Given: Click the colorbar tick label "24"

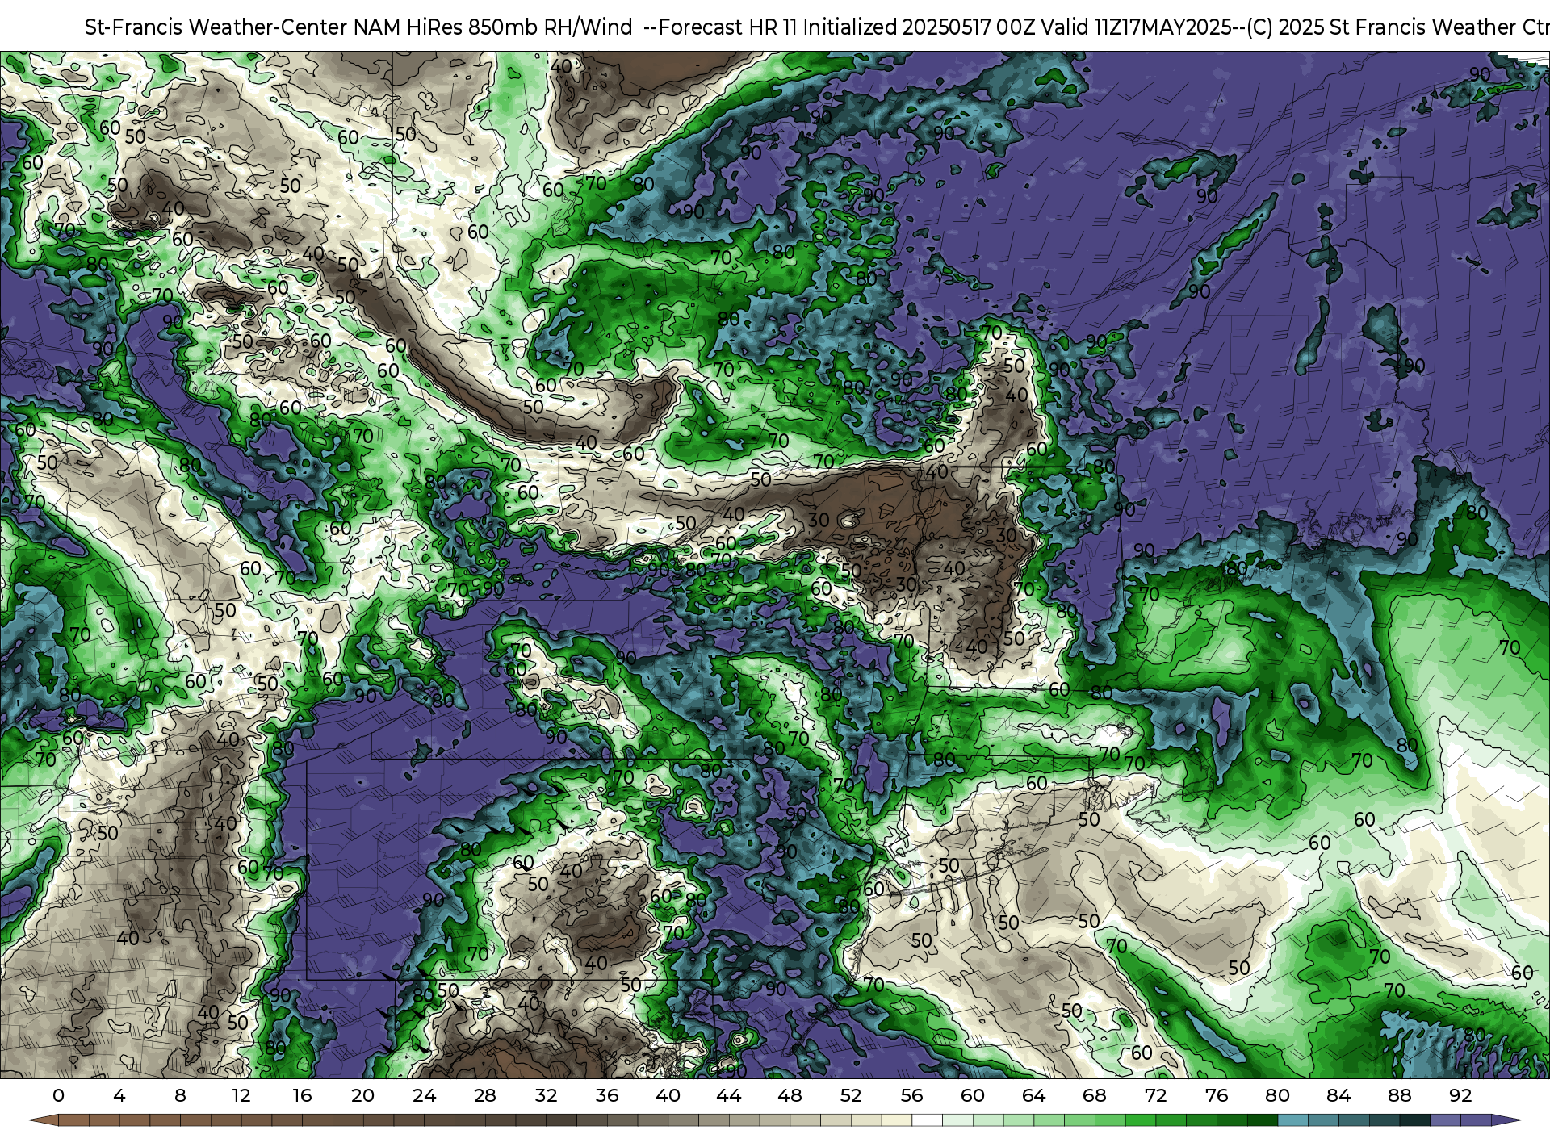Looking at the screenshot, I should coord(424,1096).
